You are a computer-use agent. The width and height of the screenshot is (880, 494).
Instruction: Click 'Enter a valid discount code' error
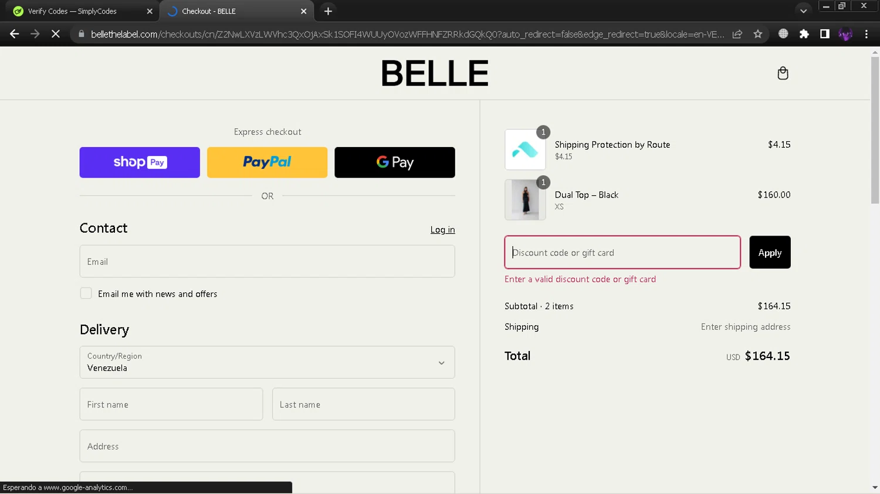(580, 280)
